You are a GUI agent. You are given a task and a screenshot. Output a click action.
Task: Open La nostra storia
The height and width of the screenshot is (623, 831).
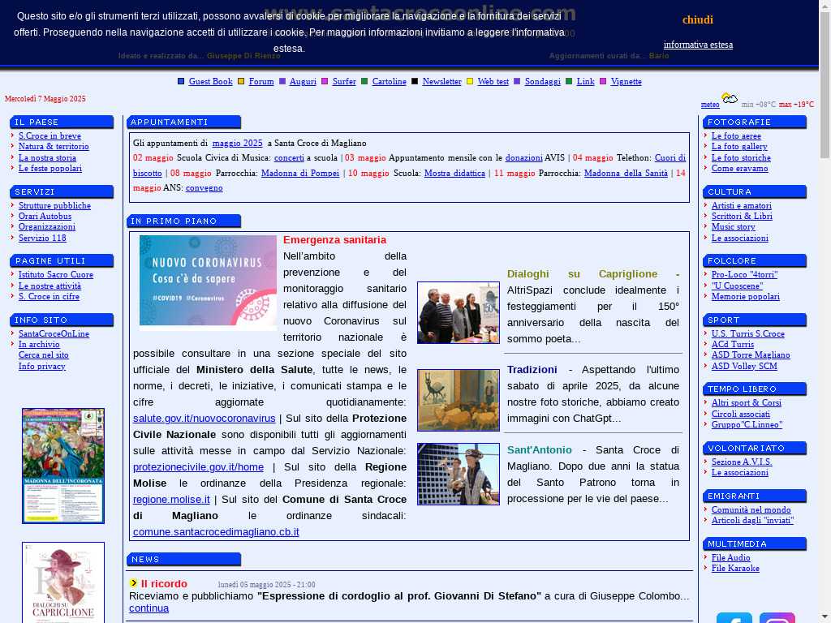tap(47, 157)
